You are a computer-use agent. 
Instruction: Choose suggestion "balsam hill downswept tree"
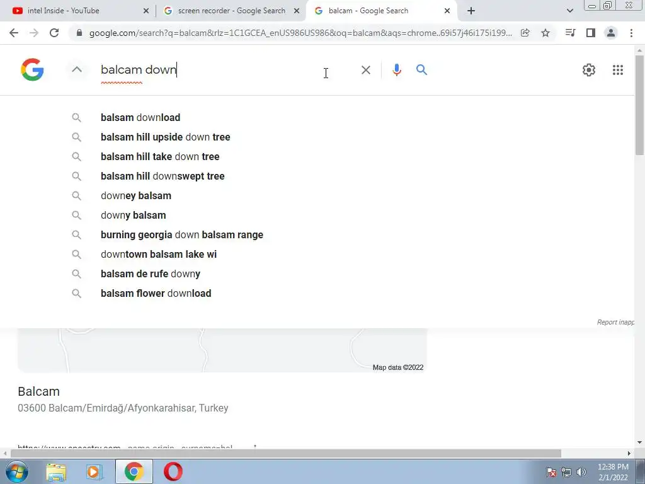(x=163, y=176)
